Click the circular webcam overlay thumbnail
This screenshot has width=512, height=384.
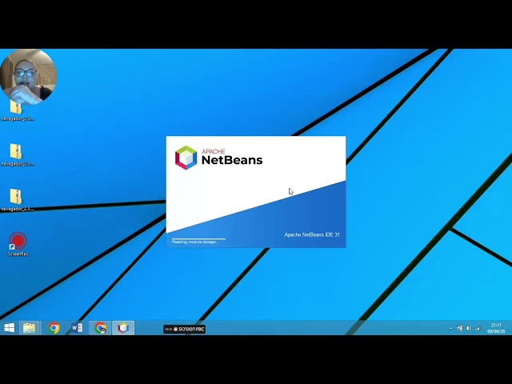point(29,77)
